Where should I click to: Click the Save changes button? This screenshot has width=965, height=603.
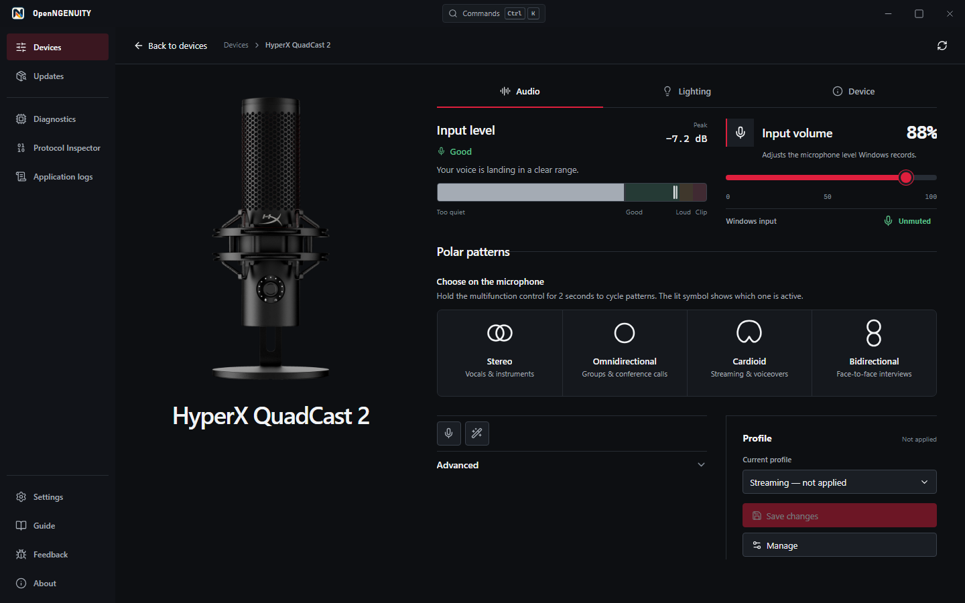(840, 516)
